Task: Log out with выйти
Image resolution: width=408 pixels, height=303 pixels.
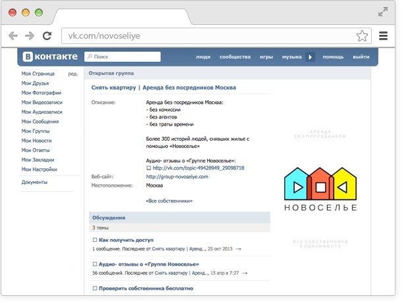Action: [361, 57]
